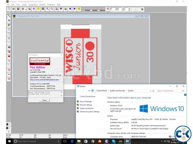
Task: Select the paint bucket fill tool
Action: tap(9, 20)
